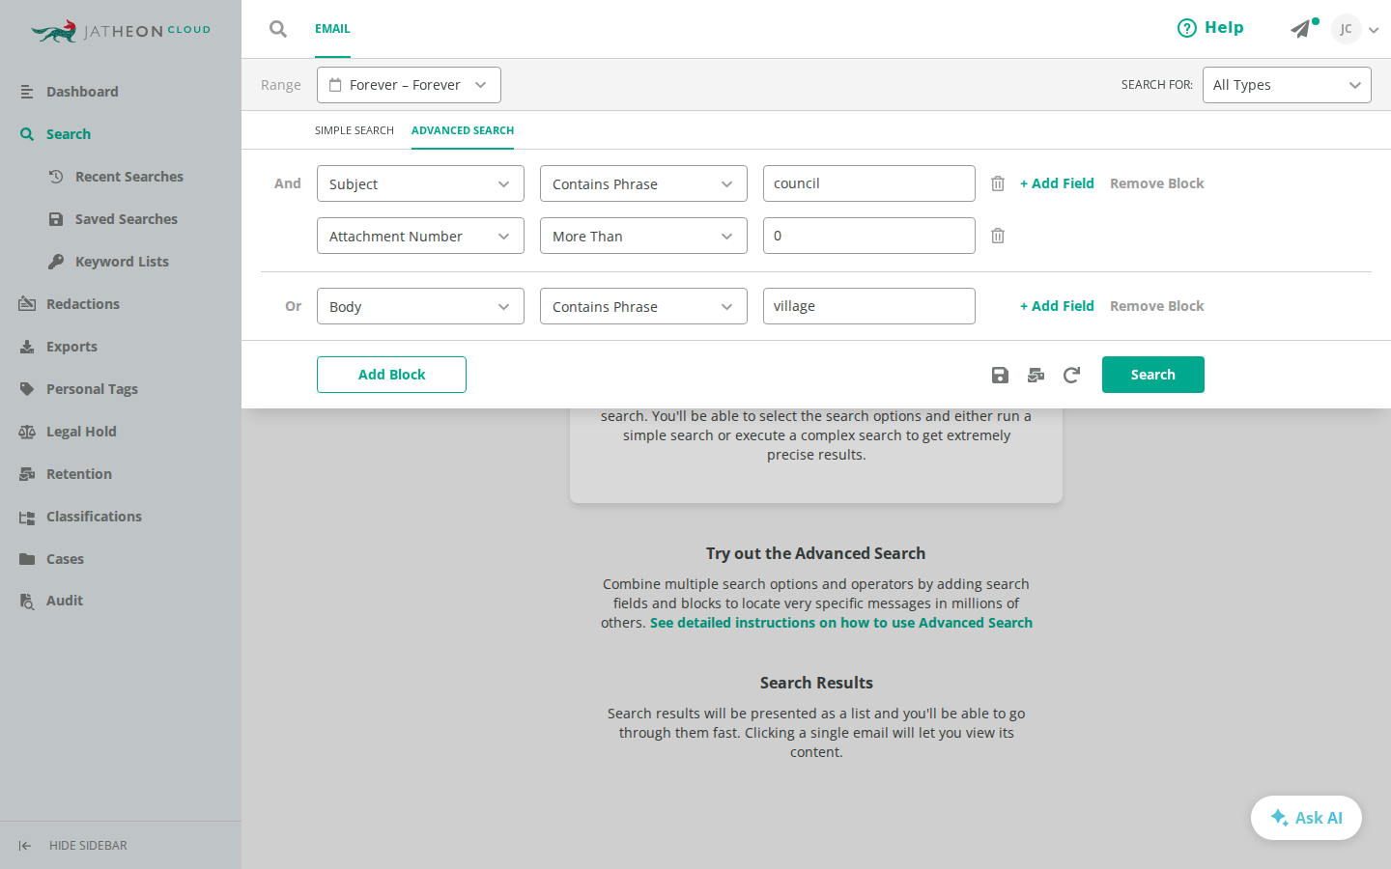Open the Forever – Forever range dropdown

pos(409,85)
